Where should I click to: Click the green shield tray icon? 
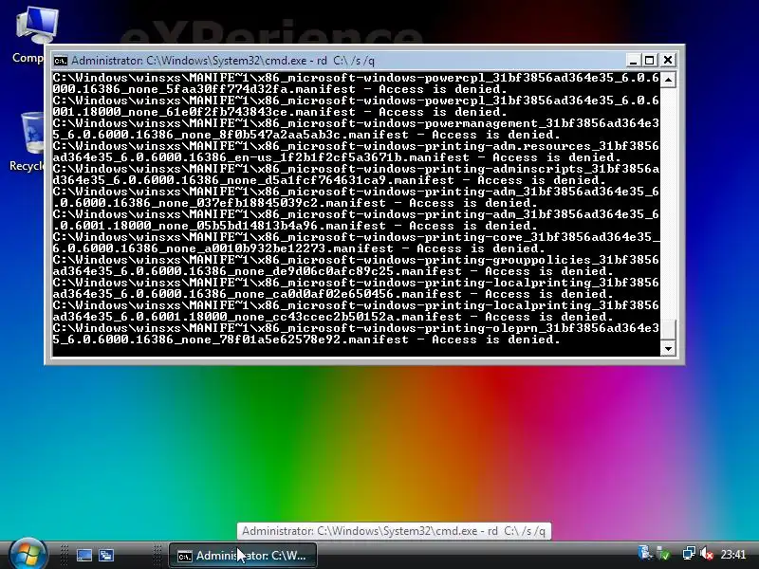coord(665,554)
